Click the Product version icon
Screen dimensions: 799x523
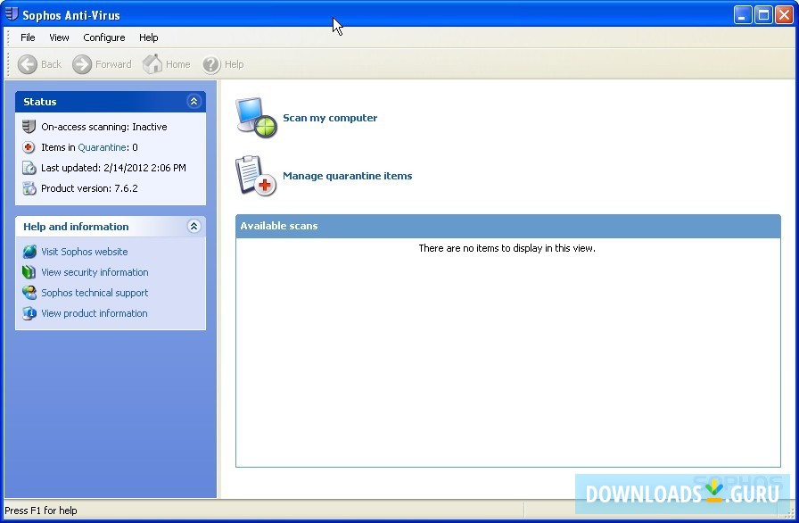tap(29, 188)
